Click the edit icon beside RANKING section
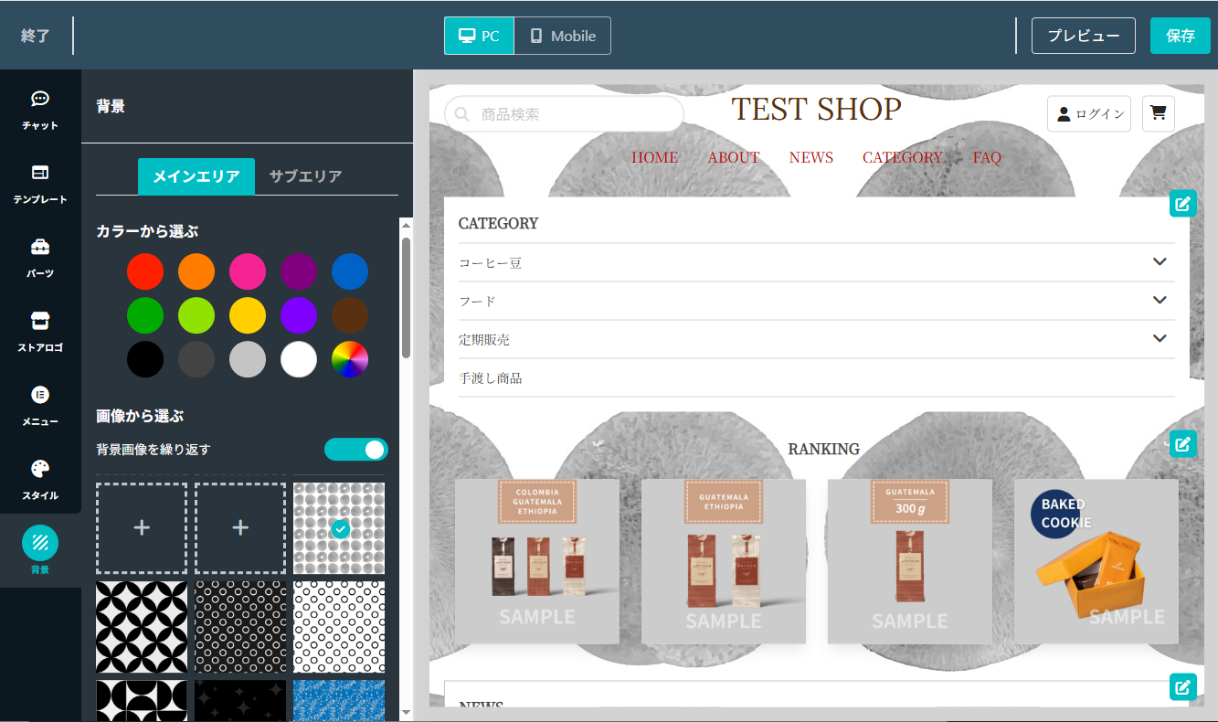Viewport: 1218px width, 722px height. tap(1182, 444)
